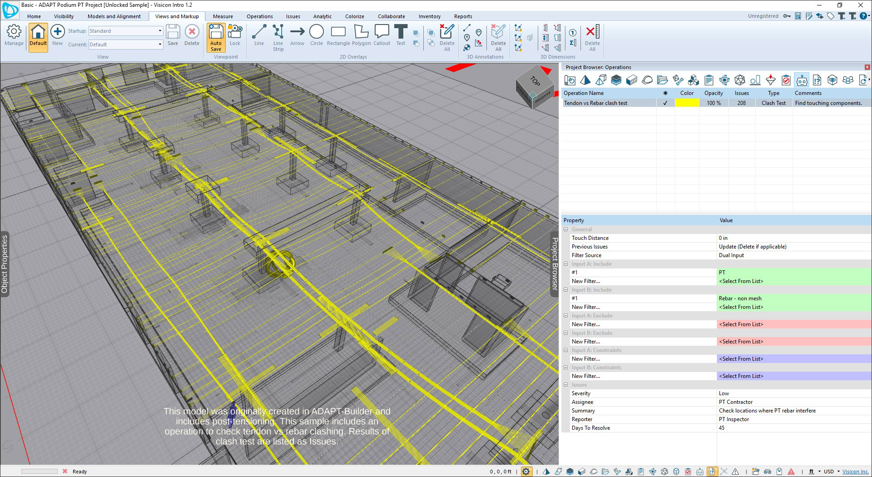Screen dimensions: 872x477
Task: Click the Project Browser side tab
Action: pos(554,264)
